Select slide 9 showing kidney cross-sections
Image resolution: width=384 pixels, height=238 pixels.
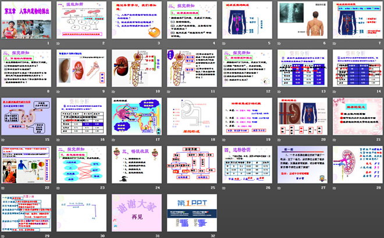point(82,68)
